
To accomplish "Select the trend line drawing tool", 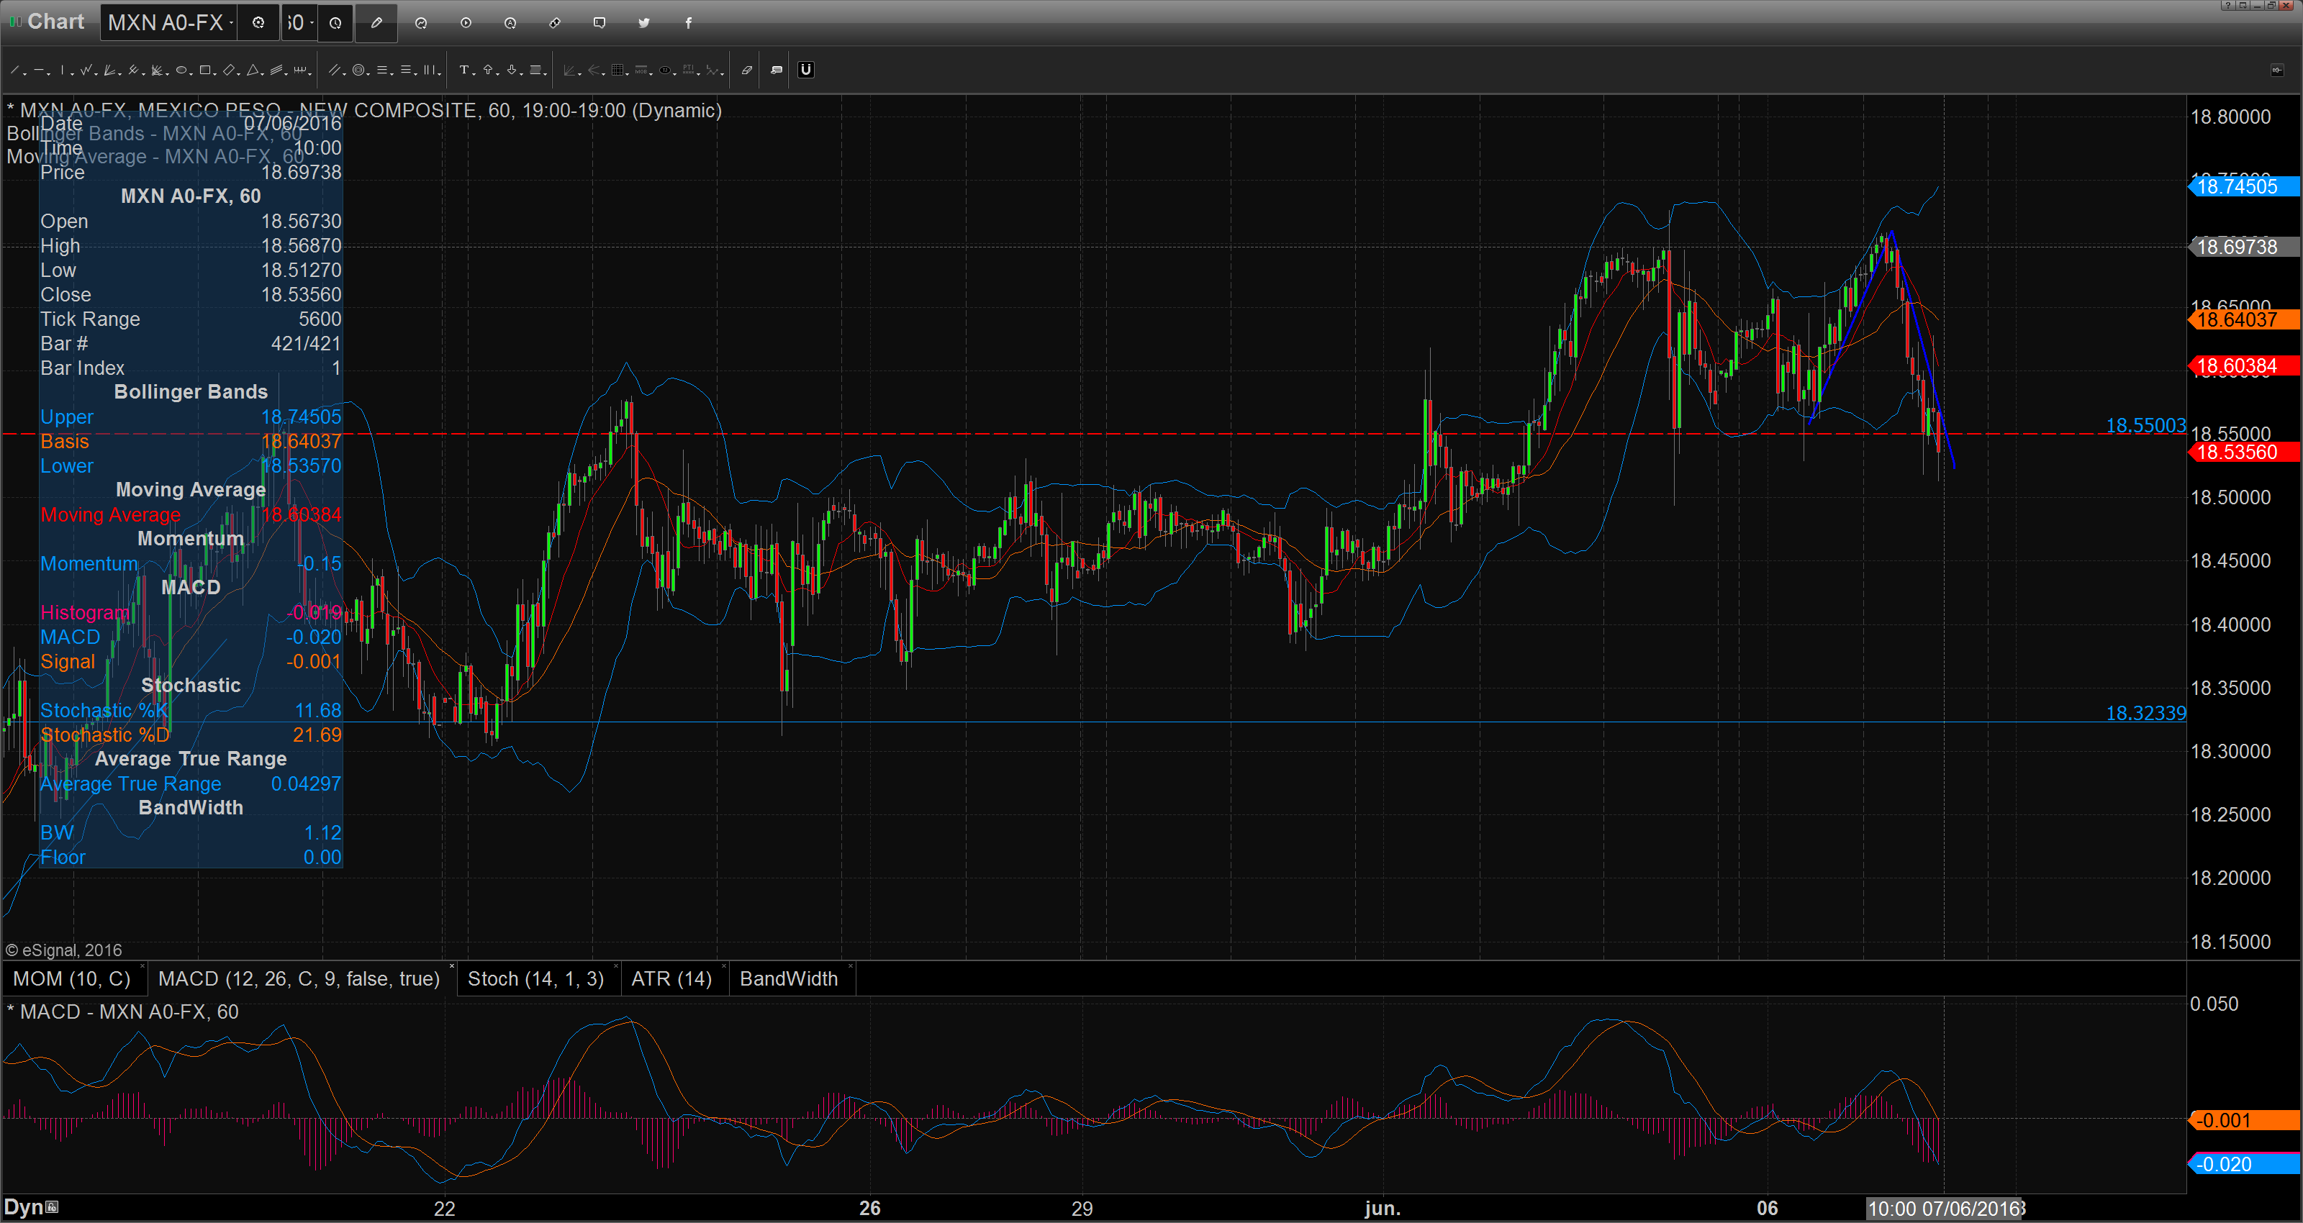I will 14,70.
